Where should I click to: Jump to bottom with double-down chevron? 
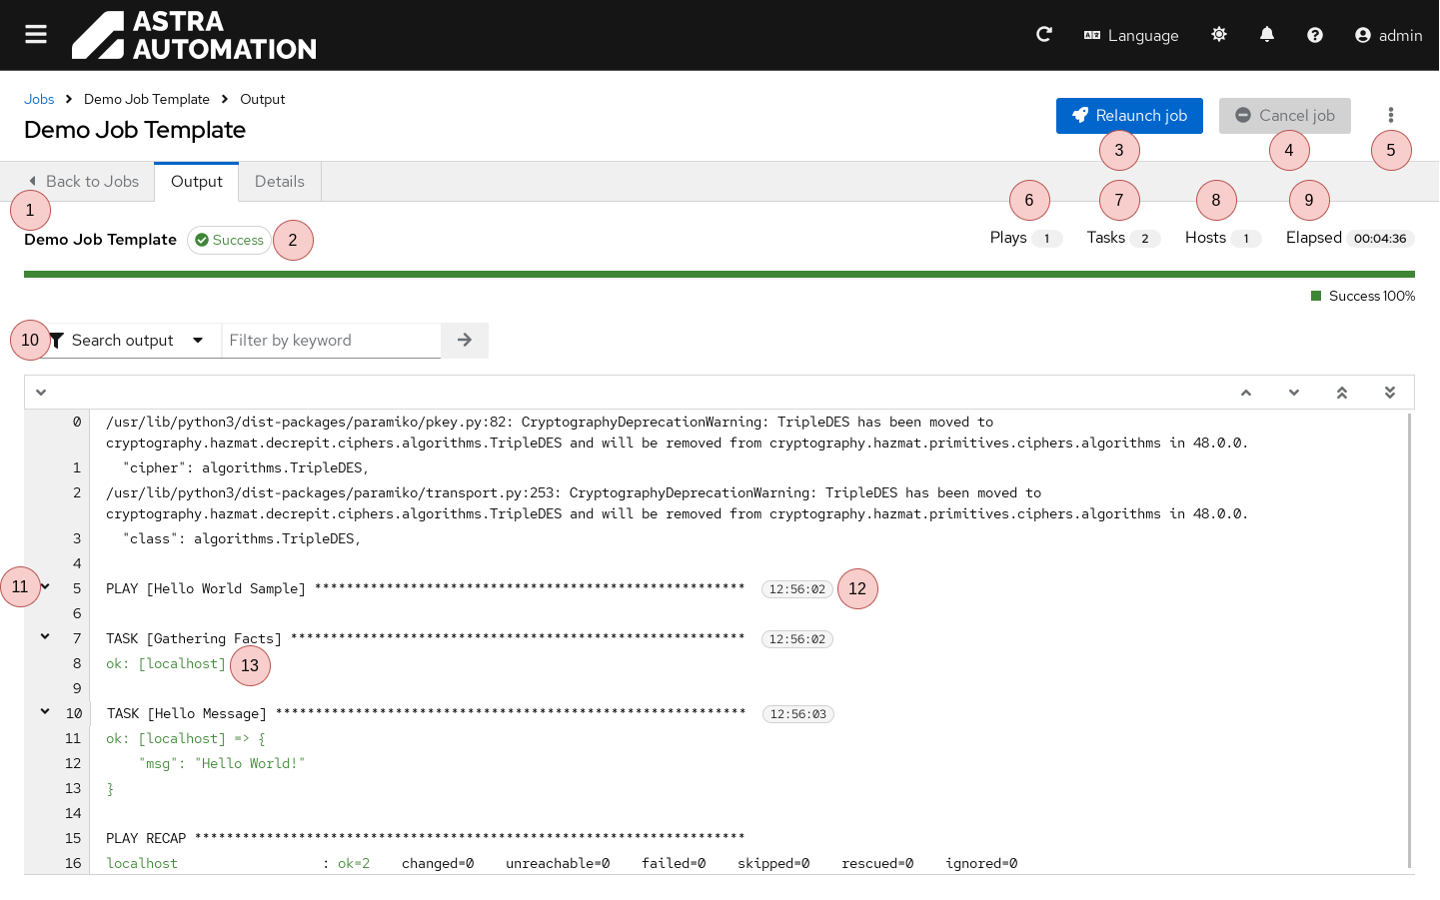[x=1390, y=393]
